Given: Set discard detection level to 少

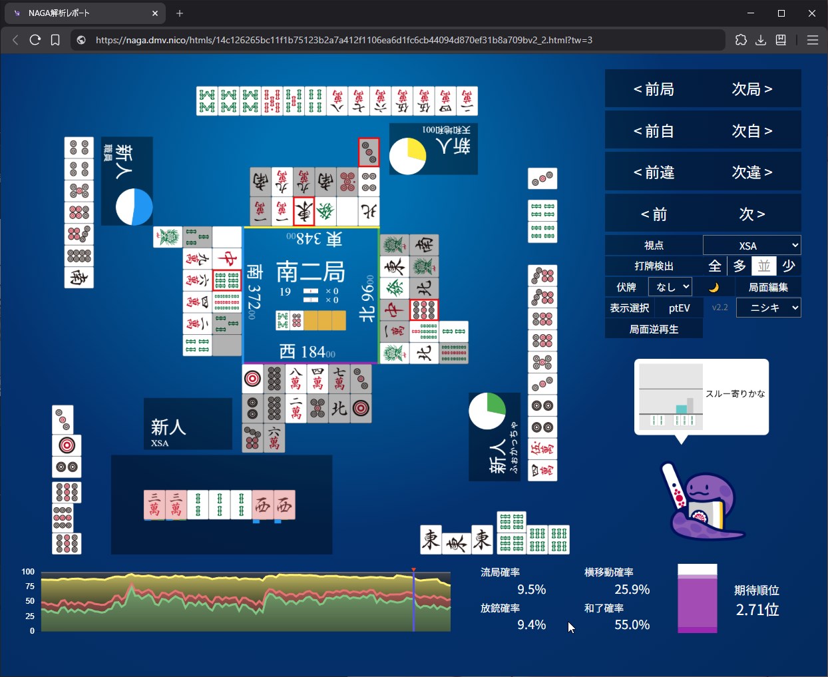Looking at the screenshot, I should 789,266.
